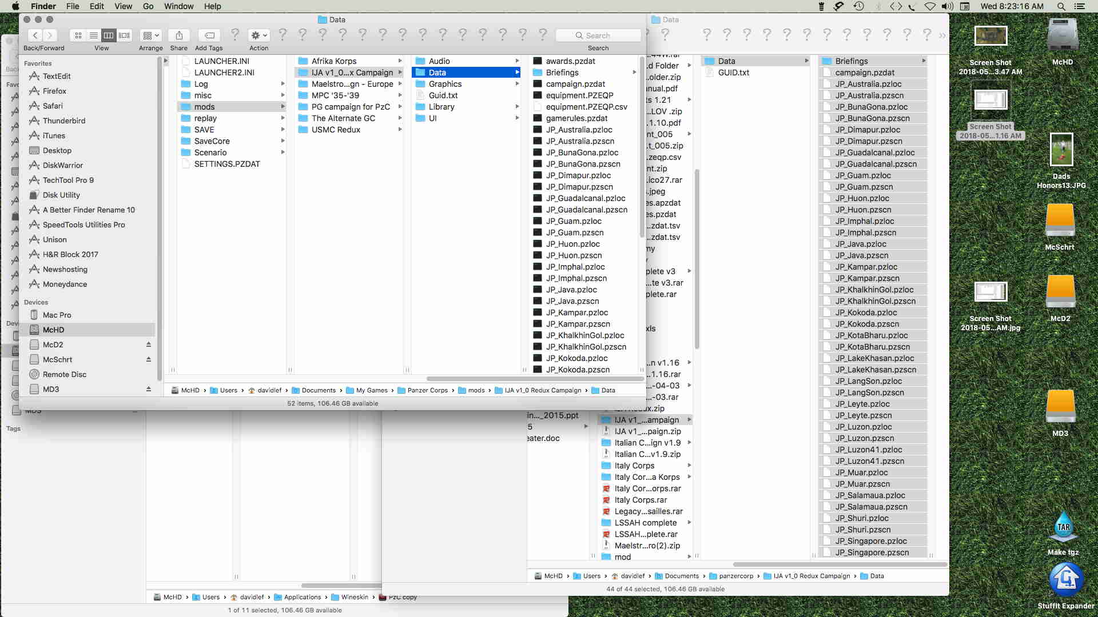1098x617 pixels.
Task: Select Disk Utility in the sidebar
Action: pos(61,195)
